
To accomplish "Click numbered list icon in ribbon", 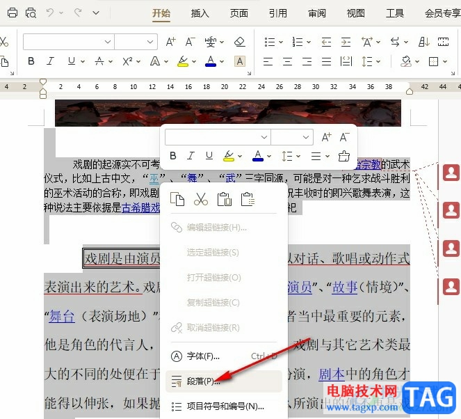I will 298,42.
